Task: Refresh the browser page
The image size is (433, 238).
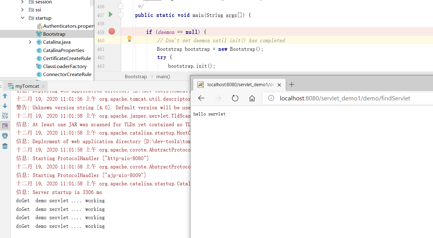Action: pyautogui.click(x=235, y=98)
